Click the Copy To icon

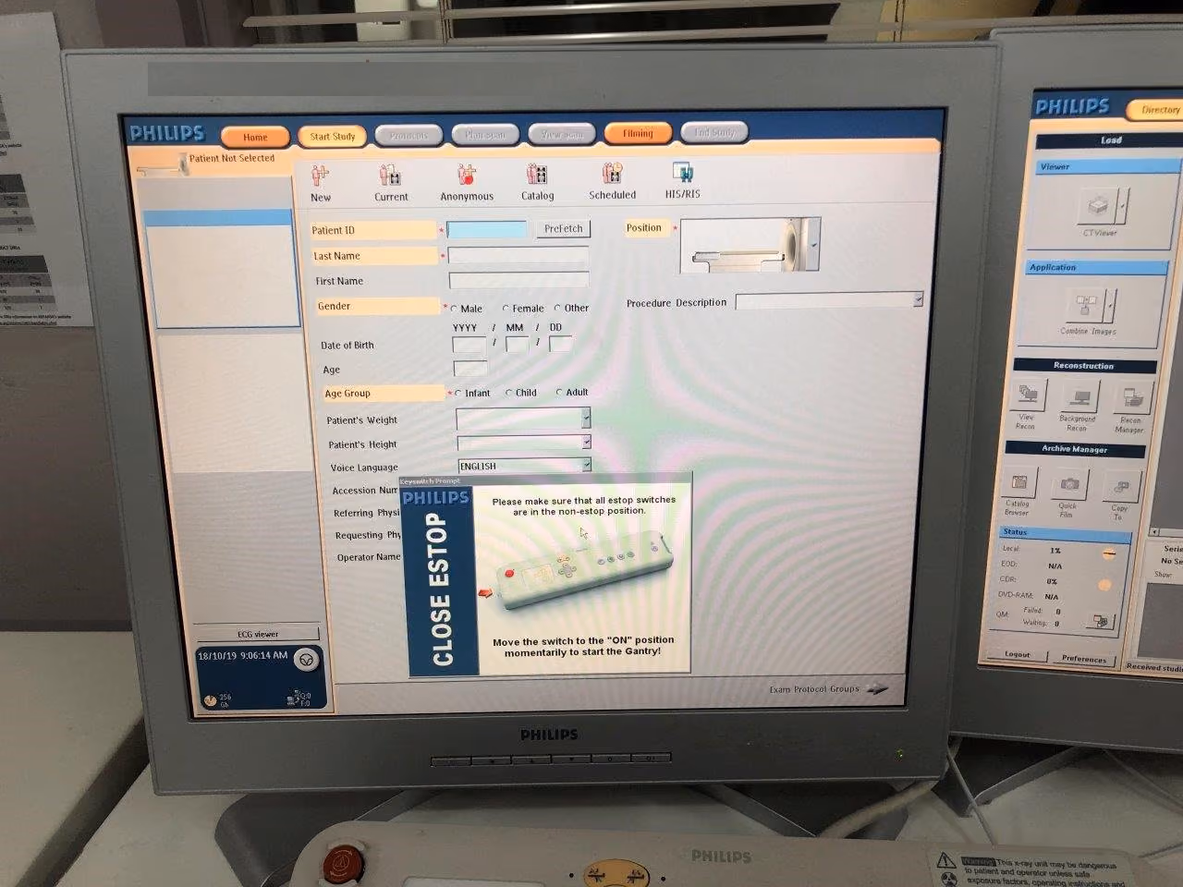(x=1120, y=486)
